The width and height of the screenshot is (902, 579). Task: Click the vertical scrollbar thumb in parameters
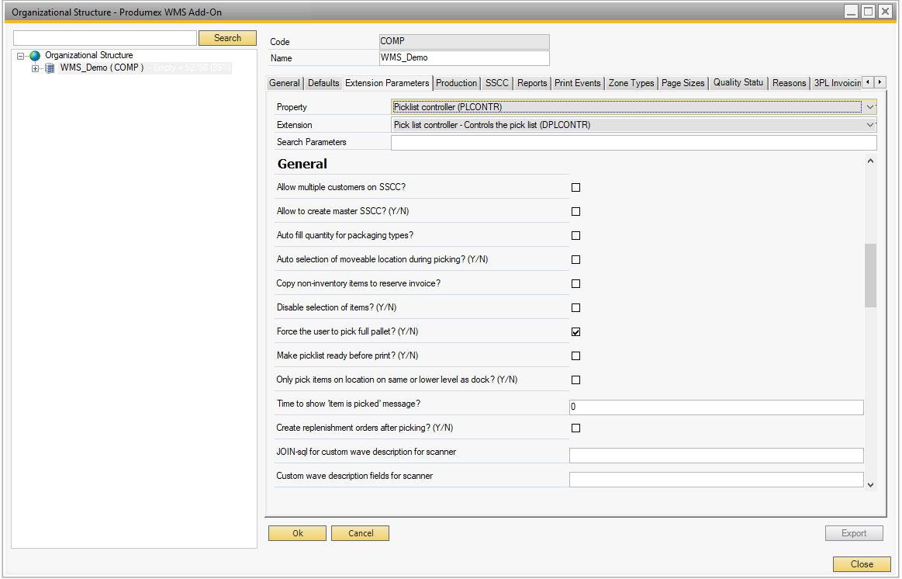[x=870, y=275]
